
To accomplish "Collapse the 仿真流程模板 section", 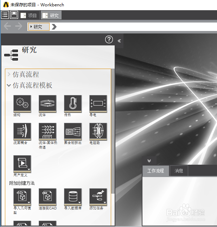I will [9, 86].
